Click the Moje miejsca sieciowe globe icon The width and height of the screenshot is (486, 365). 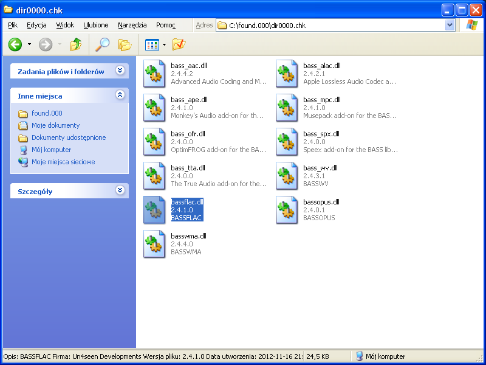click(23, 162)
